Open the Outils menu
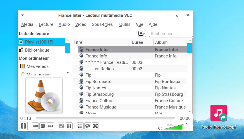Screen dimensions: 244x139 (x=125, y=24)
